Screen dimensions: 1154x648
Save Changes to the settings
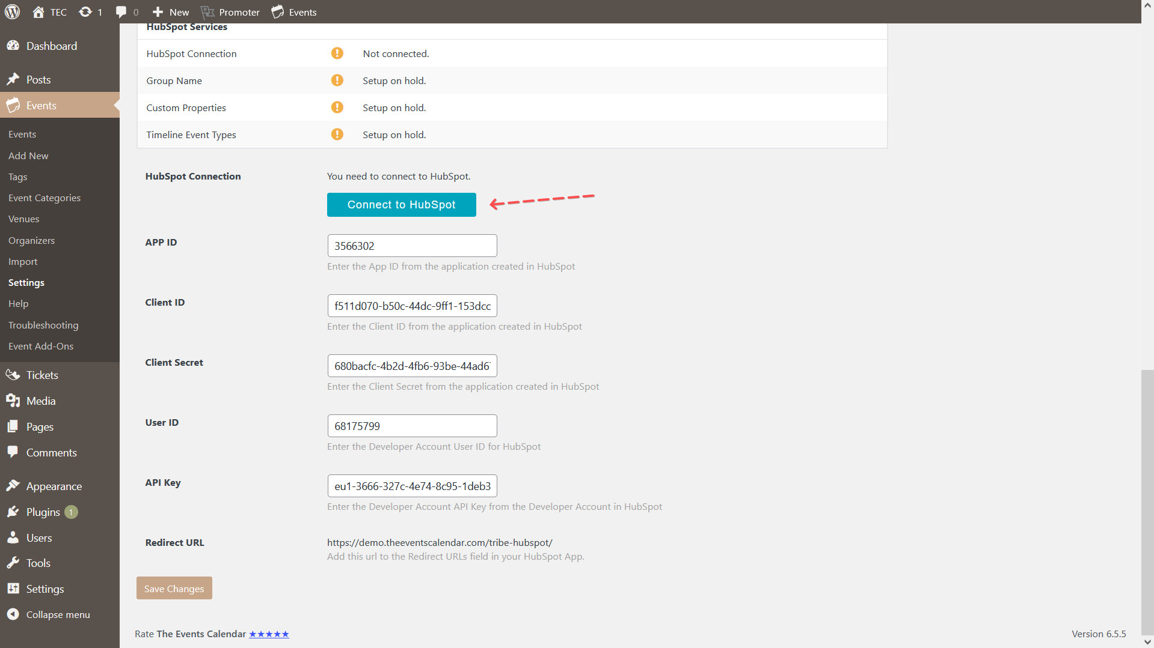pyautogui.click(x=174, y=589)
